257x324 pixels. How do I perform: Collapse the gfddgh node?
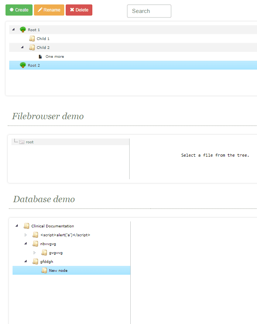click(x=25, y=261)
